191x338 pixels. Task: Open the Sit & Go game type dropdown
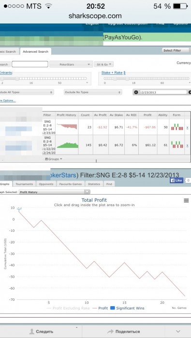click(x=104, y=64)
